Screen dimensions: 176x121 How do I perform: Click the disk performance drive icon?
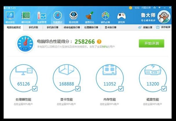153,70
